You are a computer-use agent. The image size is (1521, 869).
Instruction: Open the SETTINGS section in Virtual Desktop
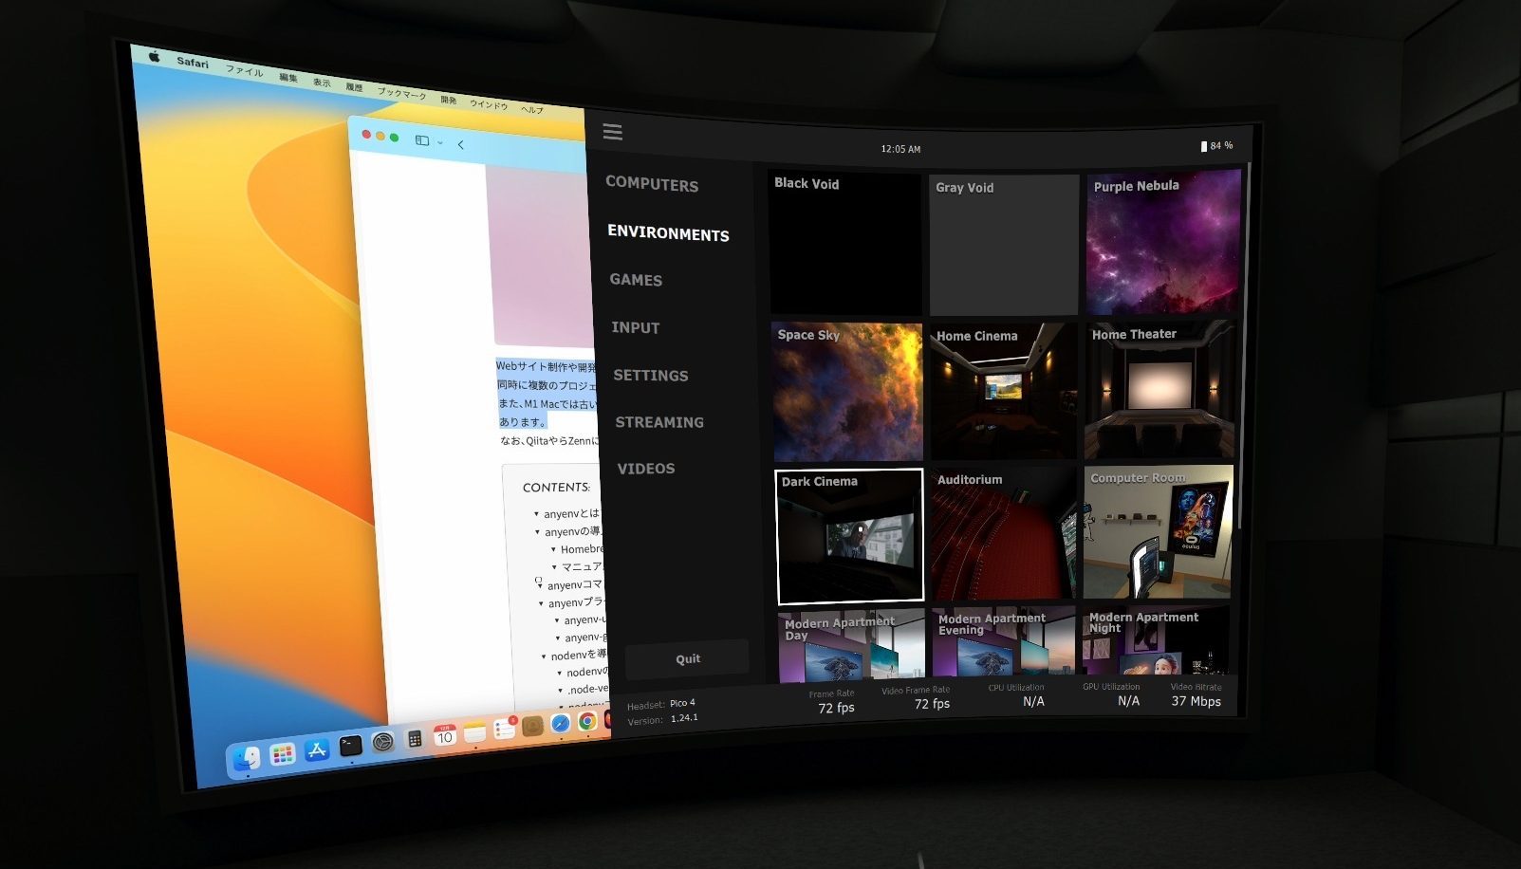point(651,376)
